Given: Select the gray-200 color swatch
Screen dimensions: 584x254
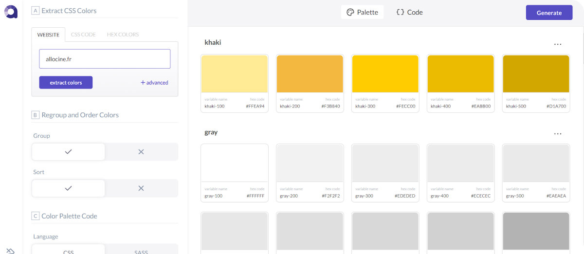Looking at the screenshot, I should (x=310, y=163).
